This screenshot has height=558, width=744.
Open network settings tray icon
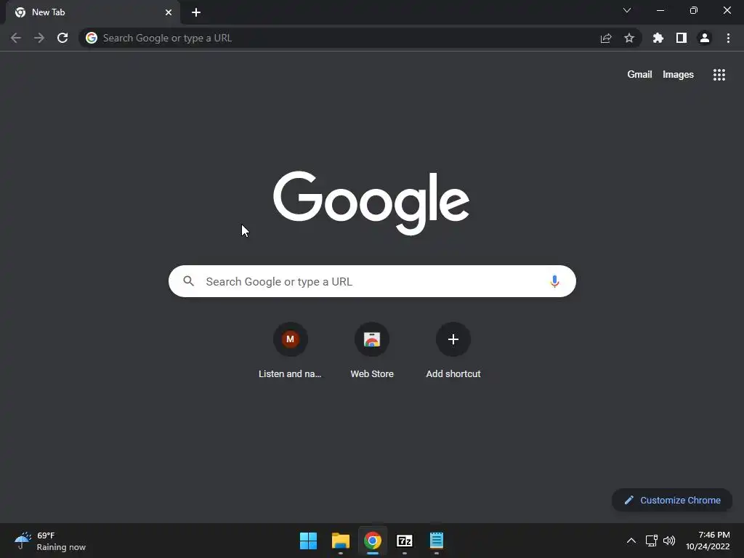652,541
